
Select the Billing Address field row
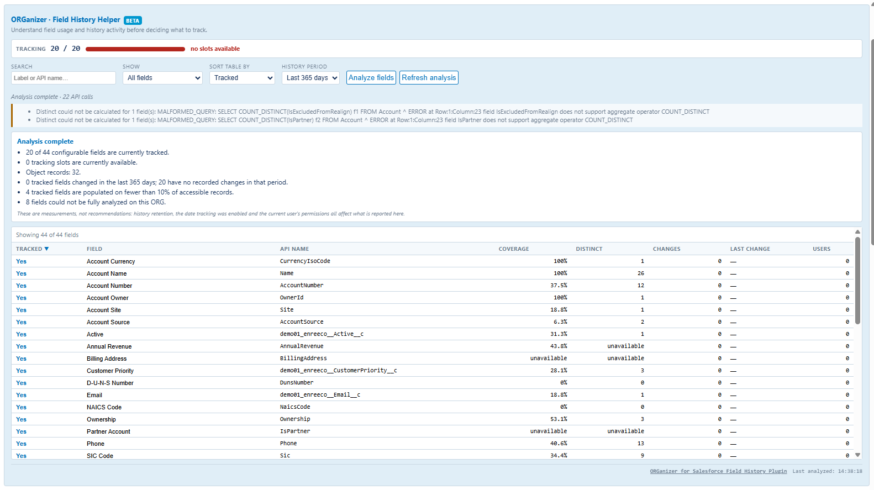pyautogui.click(x=432, y=359)
